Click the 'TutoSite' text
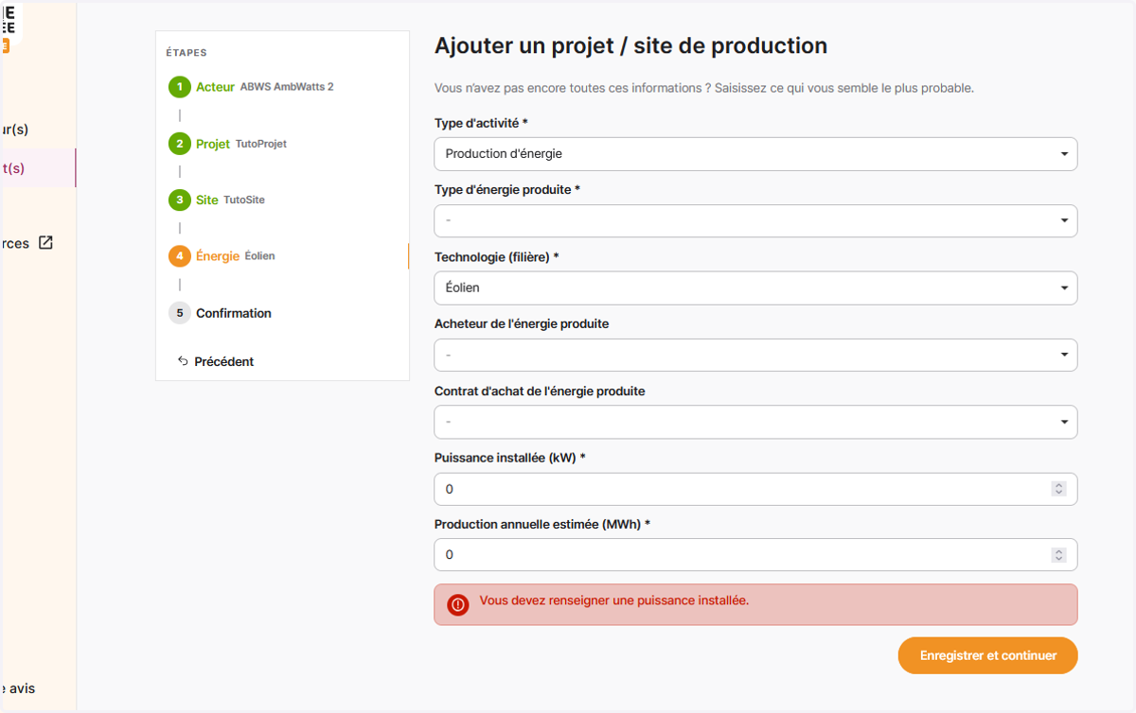This screenshot has width=1136, height=713. pyautogui.click(x=244, y=200)
